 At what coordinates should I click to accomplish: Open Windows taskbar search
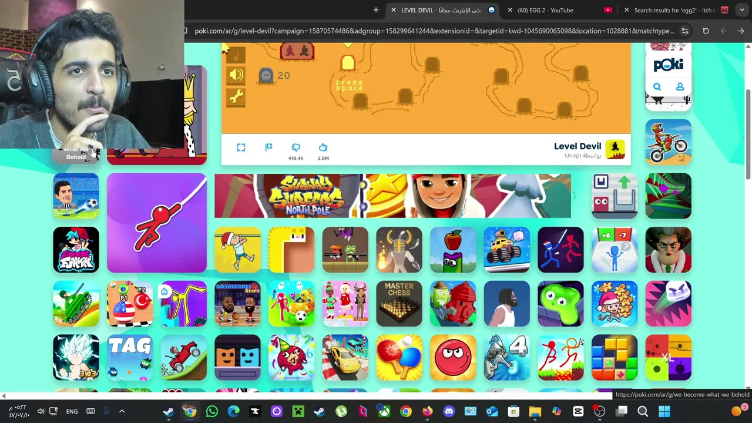click(643, 411)
